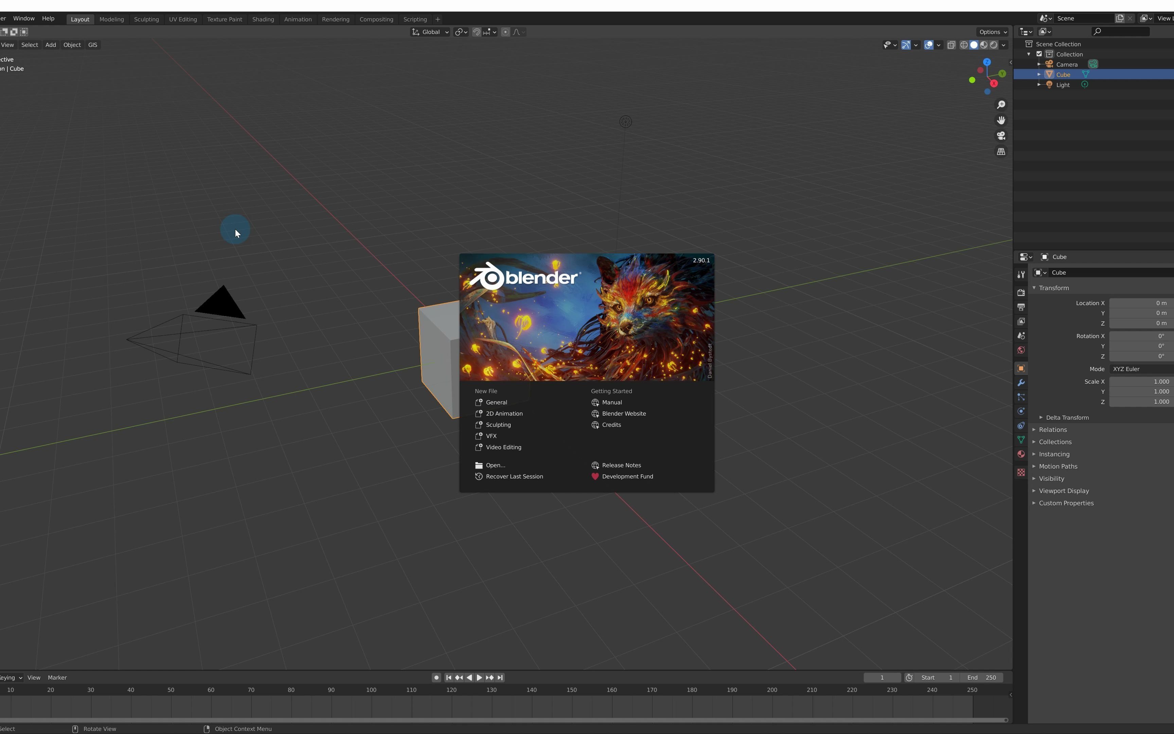Open the Scene properties tab

(x=1021, y=336)
